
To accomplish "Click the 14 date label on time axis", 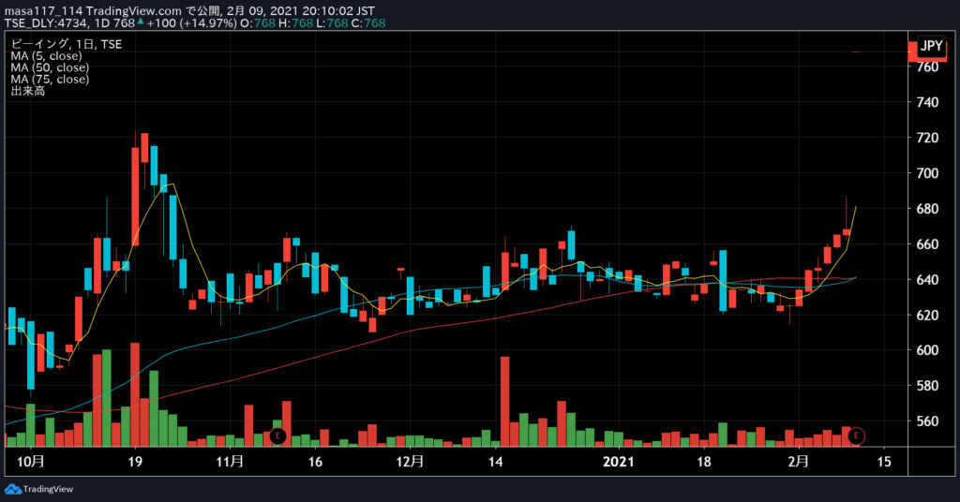I will pyautogui.click(x=495, y=461).
